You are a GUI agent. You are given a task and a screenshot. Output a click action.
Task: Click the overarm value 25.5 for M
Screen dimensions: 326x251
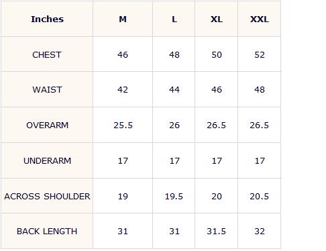click(123, 125)
